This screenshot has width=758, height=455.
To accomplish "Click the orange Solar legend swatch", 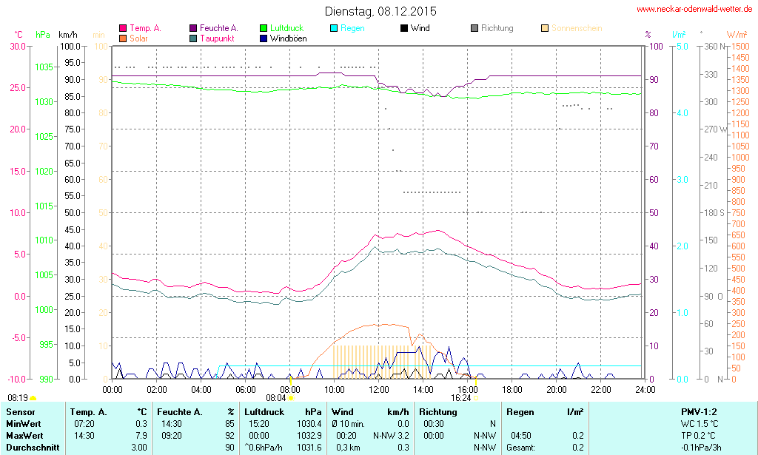I will click(x=123, y=38).
